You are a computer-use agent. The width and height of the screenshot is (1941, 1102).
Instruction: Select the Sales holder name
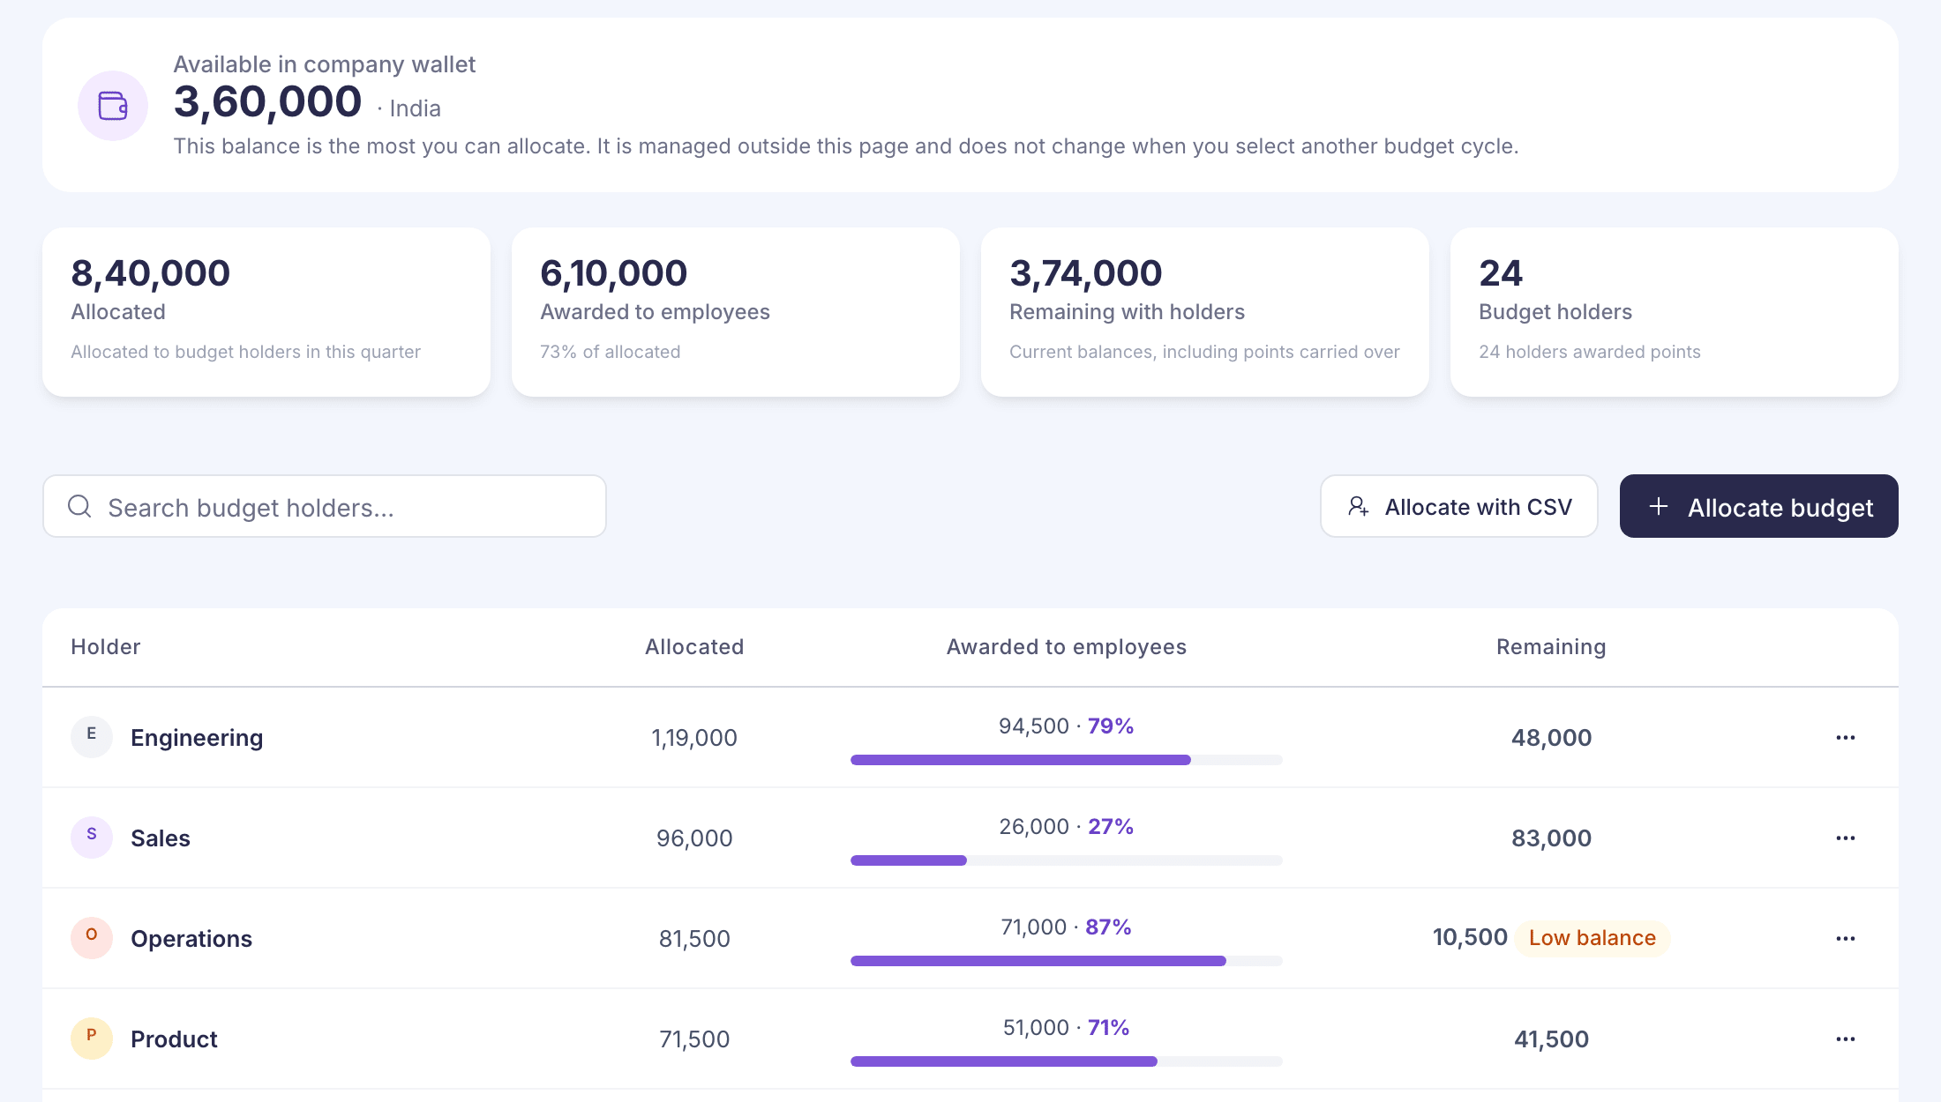161,838
